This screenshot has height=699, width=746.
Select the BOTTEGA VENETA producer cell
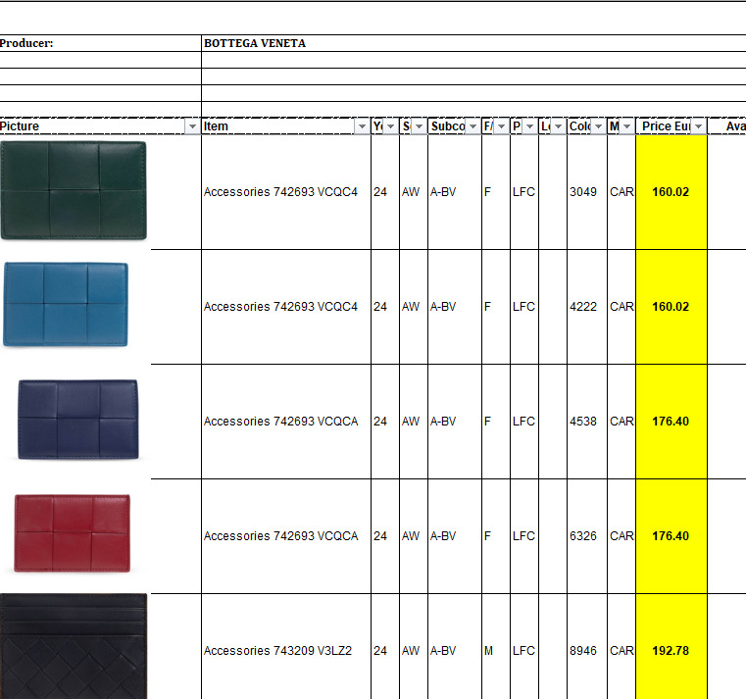(473, 43)
